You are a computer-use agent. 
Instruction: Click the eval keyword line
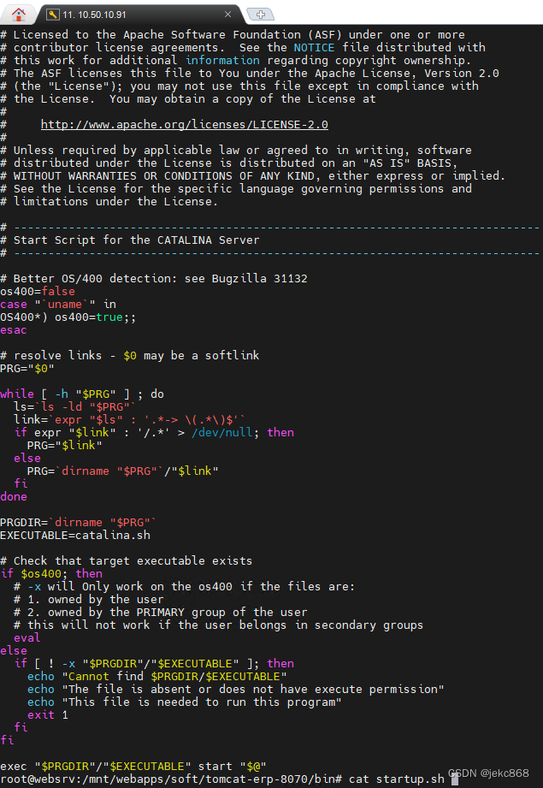pyautogui.click(x=27, y=637)
